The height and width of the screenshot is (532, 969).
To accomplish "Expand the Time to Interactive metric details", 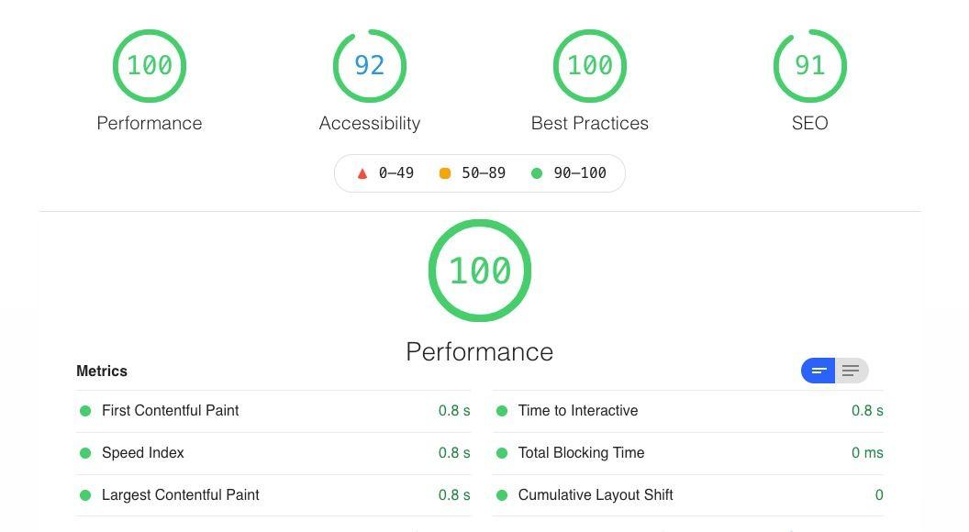I will (578, 410).
